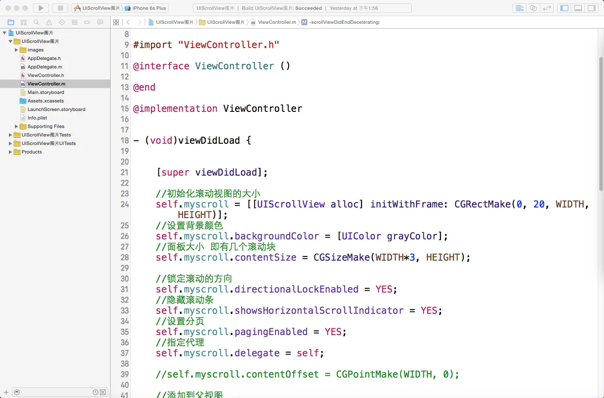The width and height of the screenshot is (604, 398).
Task: Show the Project navigator
Action: click(11, 22)
